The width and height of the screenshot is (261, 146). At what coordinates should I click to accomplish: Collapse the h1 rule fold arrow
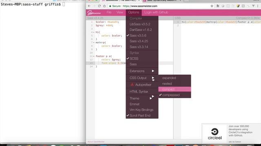pyautogui.click(x=94, y=32)
